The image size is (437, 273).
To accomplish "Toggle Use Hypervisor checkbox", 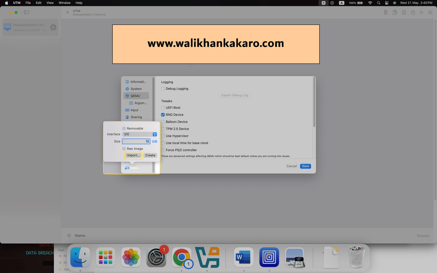I will coord(163,136).
